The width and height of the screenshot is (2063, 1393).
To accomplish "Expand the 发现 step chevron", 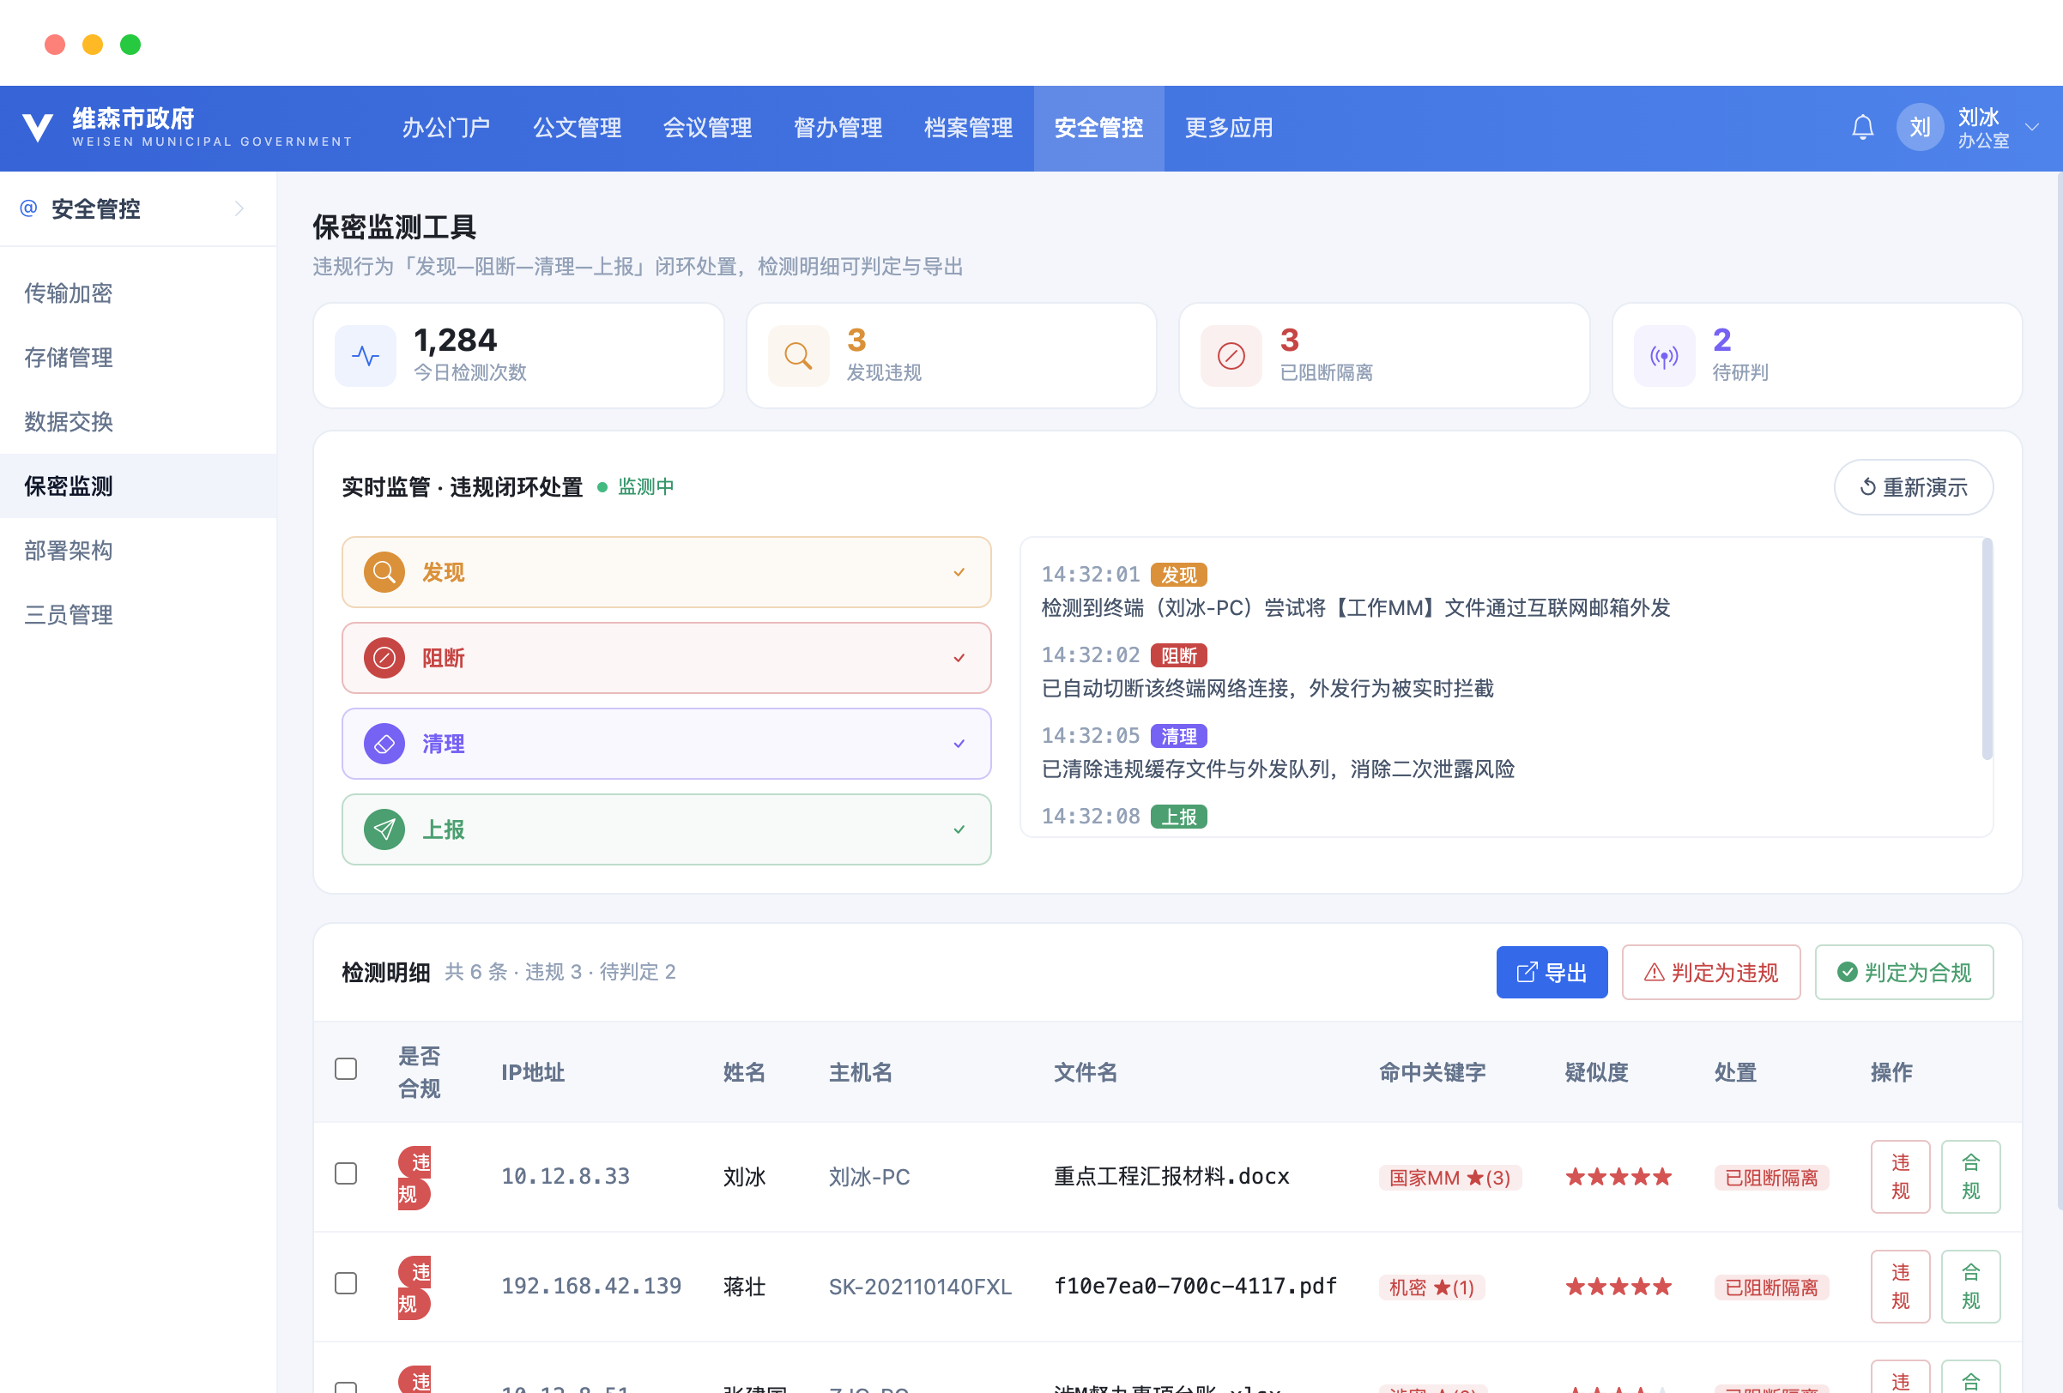I will click(x=959, y=572).
